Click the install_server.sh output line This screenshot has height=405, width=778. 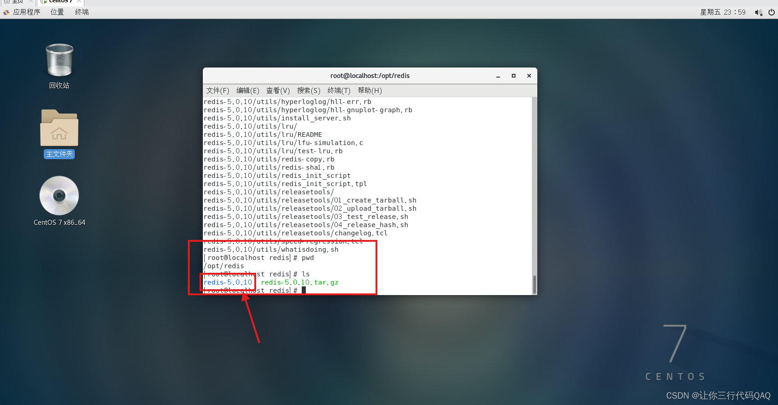277,118
